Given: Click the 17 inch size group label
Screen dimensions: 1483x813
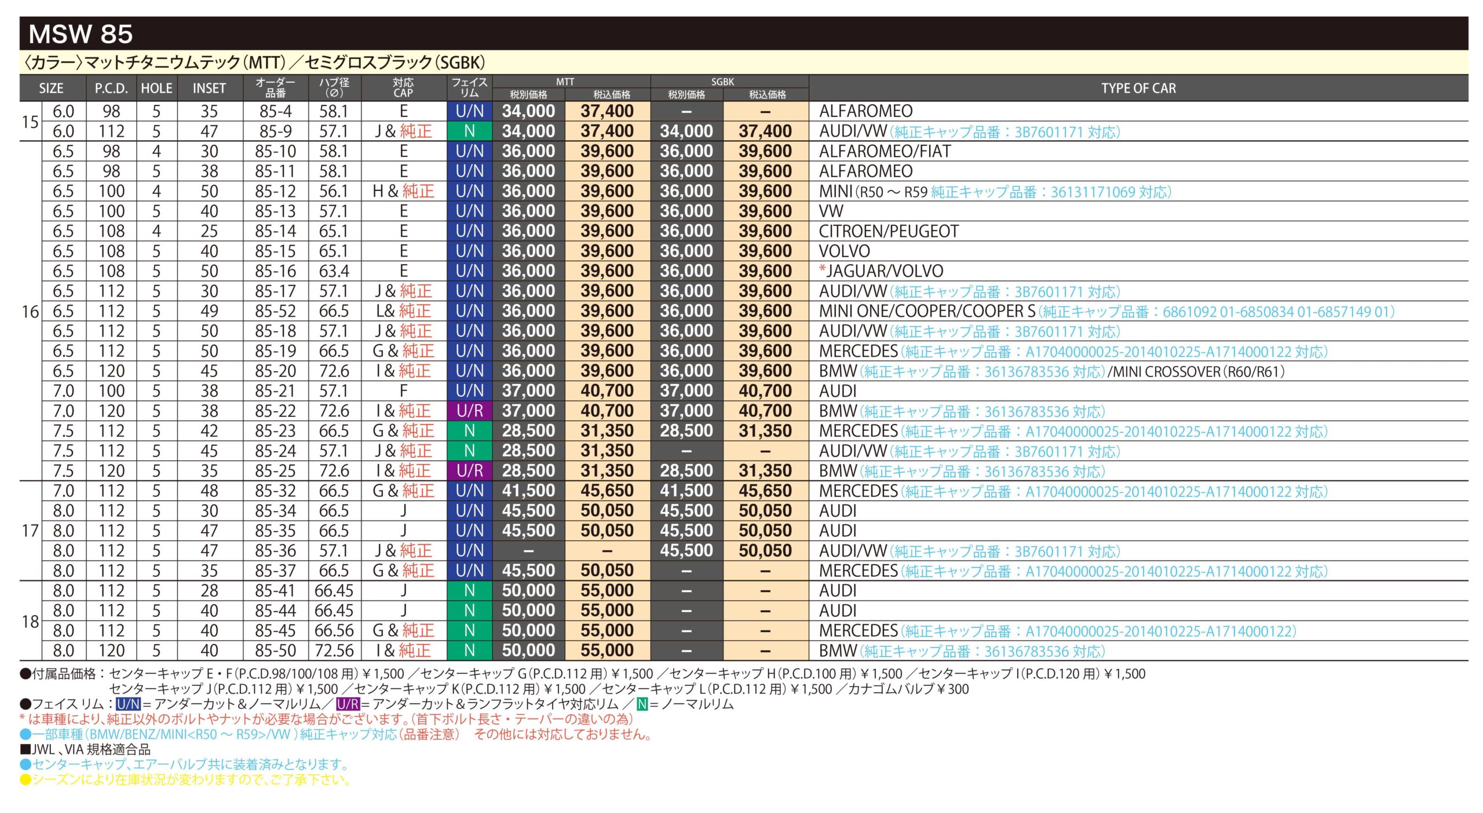Looking at the screenshot, I should (30, 530).
